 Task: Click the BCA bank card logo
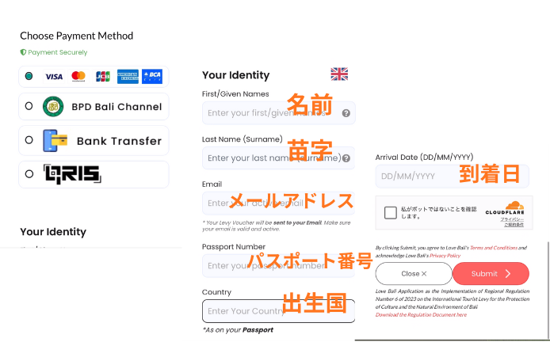152,77
